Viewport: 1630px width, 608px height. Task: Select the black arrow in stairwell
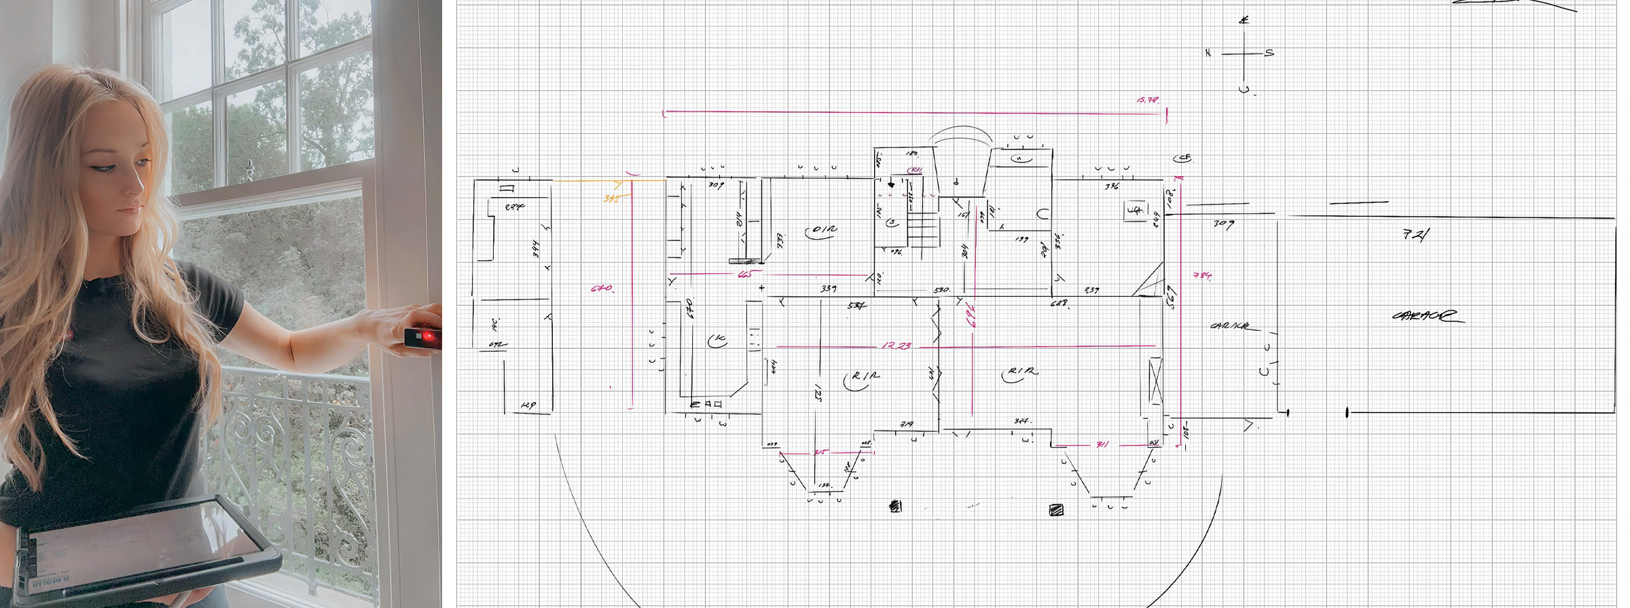(892, 184)
